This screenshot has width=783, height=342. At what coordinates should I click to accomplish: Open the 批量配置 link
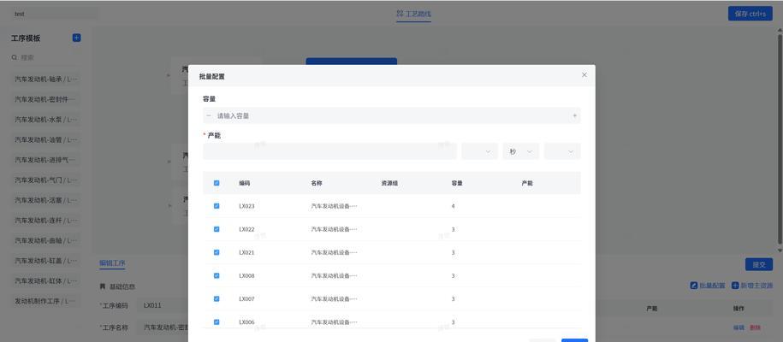[x=712, y=286]
